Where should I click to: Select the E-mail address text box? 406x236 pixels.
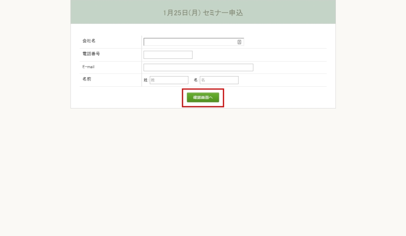pos(198,68)
